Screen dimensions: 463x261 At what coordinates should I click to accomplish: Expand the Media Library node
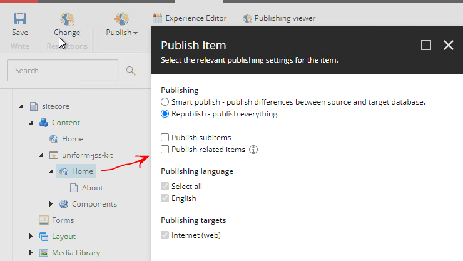31,252
